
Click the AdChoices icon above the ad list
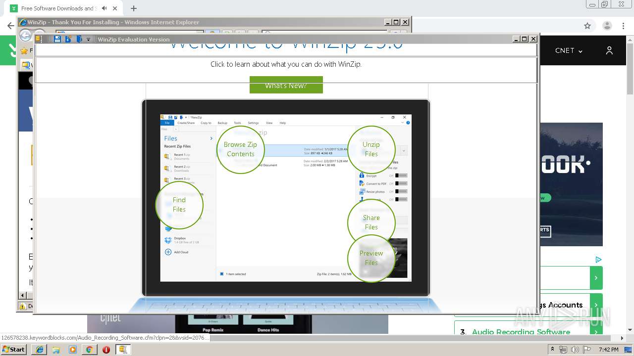(598, 260)
